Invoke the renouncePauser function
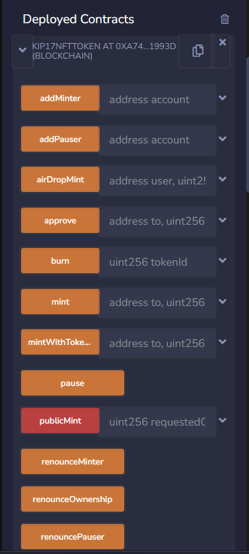The width and height of the screenshot is (249, 554). pyautogui.click(x=73, y=537)
